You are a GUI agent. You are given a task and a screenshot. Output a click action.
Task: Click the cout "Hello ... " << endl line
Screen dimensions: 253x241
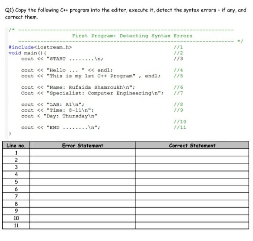tap(67, 70)
